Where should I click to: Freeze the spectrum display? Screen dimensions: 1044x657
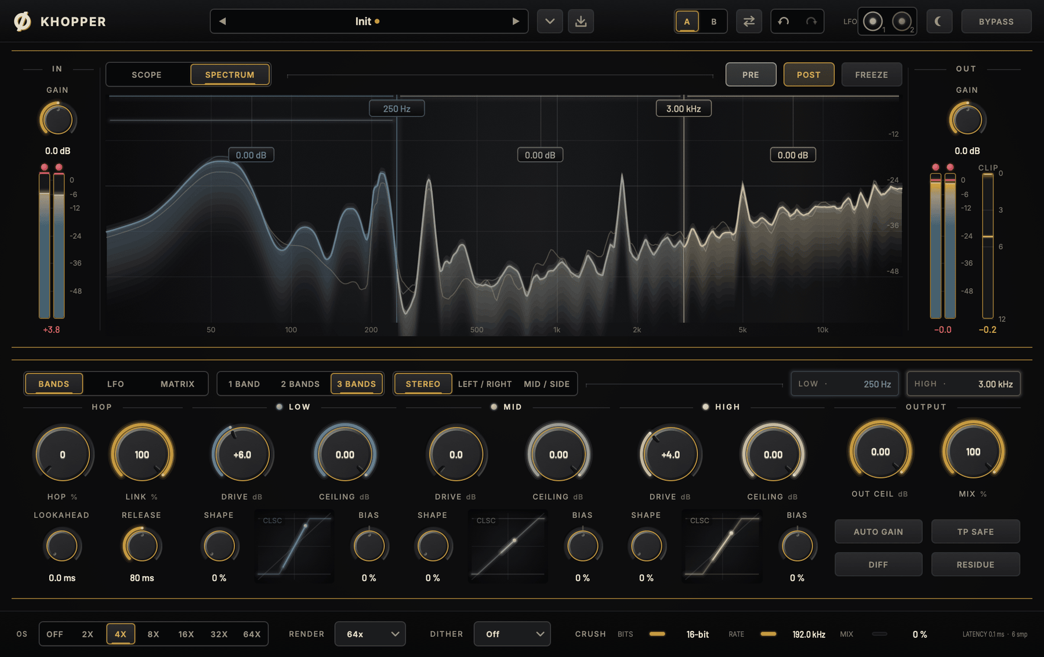(871, 75)
